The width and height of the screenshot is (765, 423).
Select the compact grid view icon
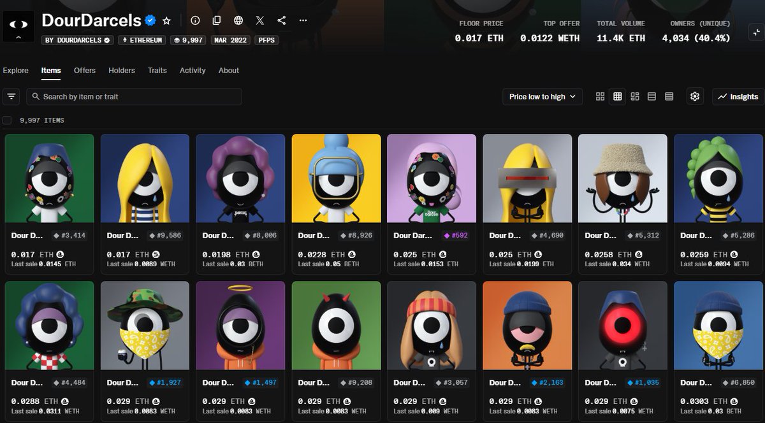point(617,96)
